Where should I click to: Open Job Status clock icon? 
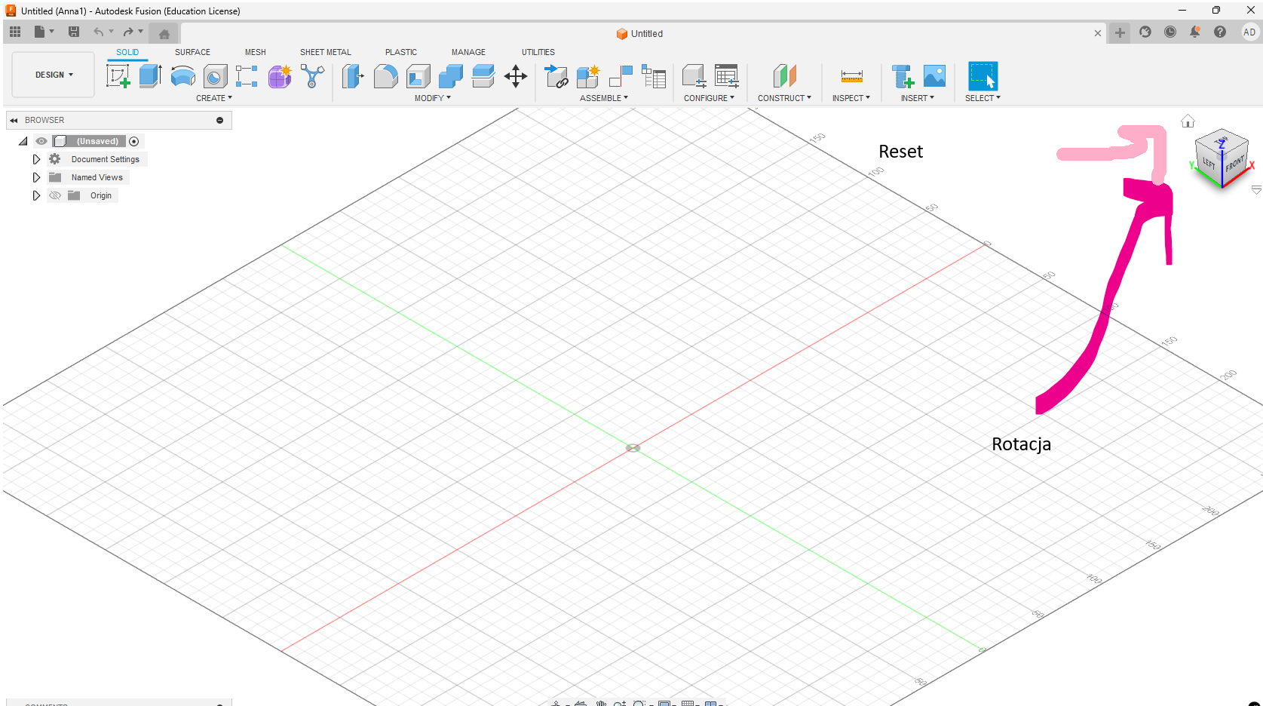(1170, 32)
